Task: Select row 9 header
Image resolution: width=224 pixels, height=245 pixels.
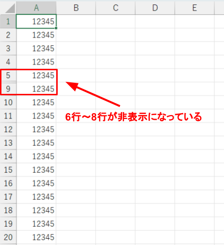Action: (x=8, y=89)
